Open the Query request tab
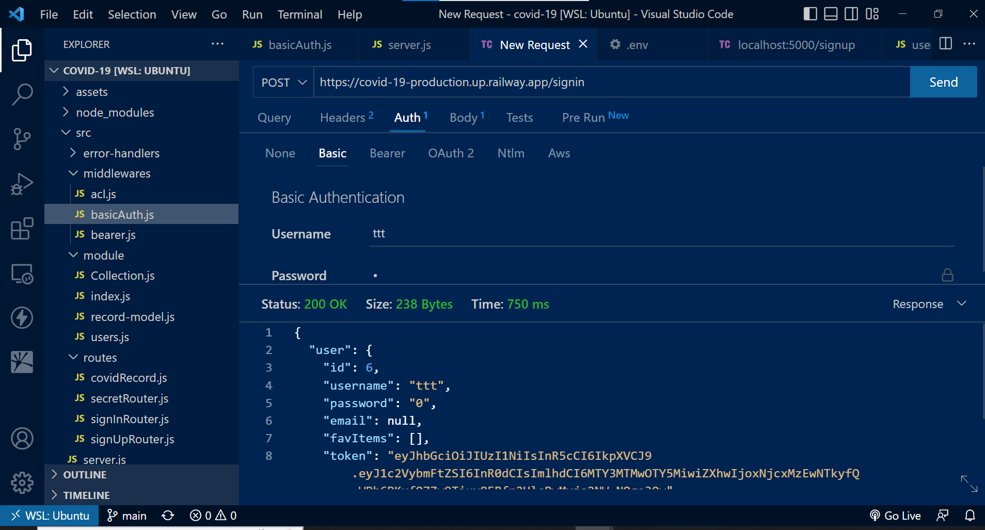 (x=274, y=118)
